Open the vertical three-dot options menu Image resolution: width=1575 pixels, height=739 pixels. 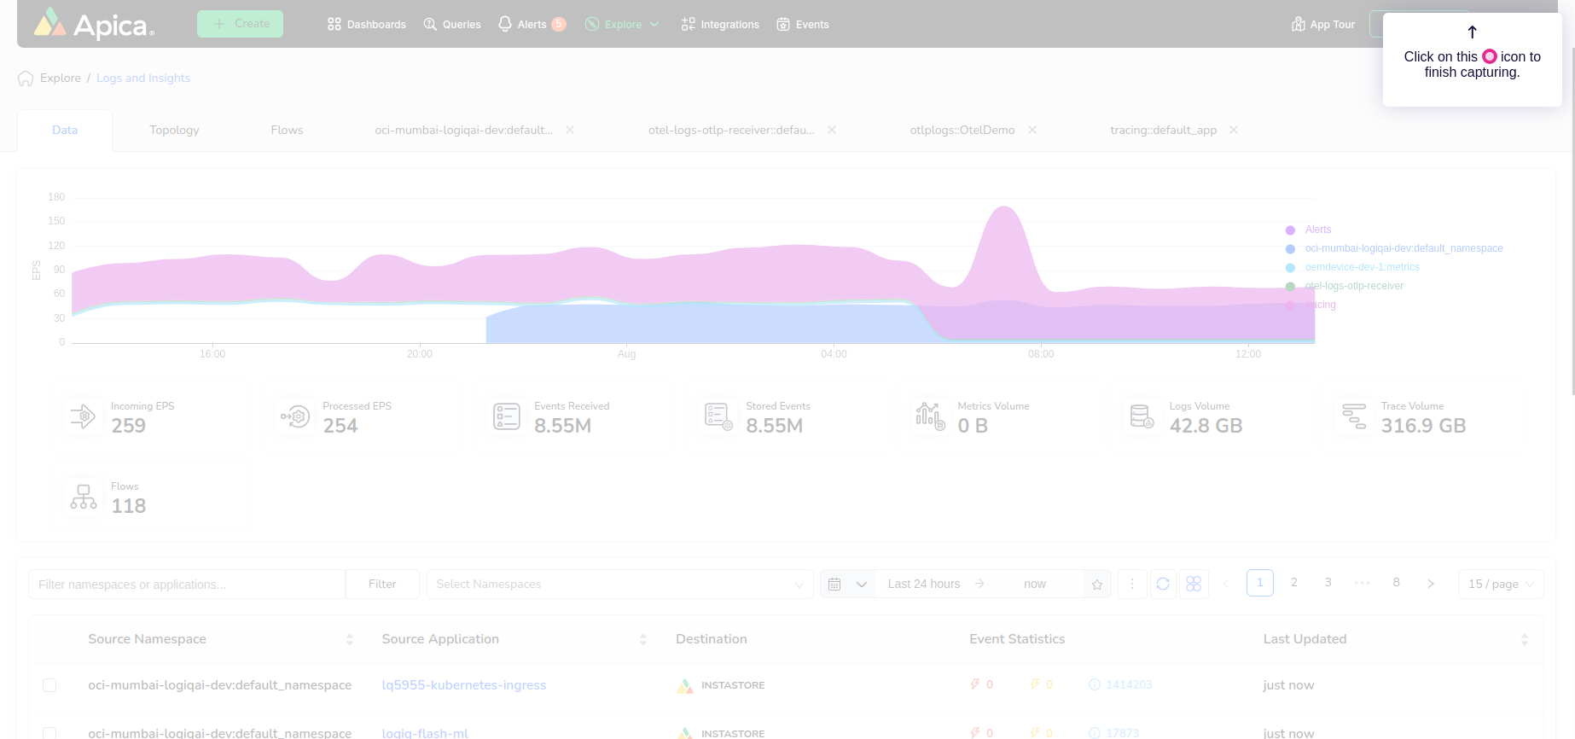tap(1132, 584)
